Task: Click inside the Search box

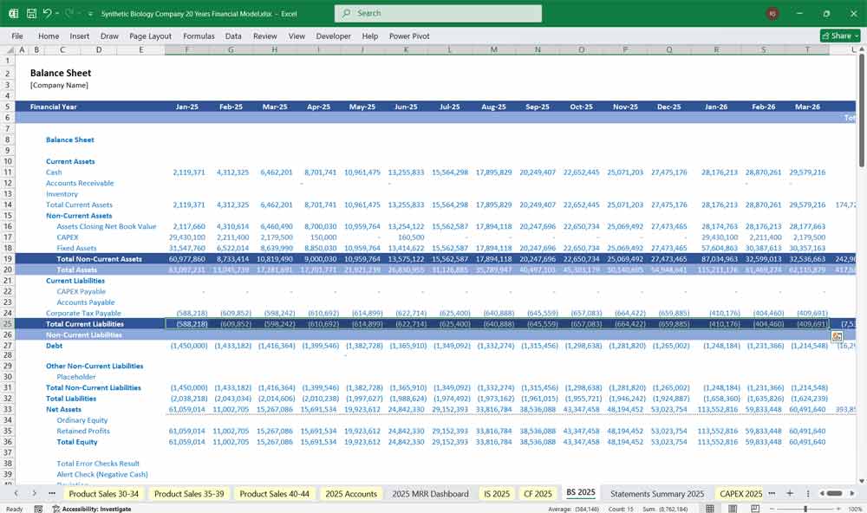Action: coord(438,13)
